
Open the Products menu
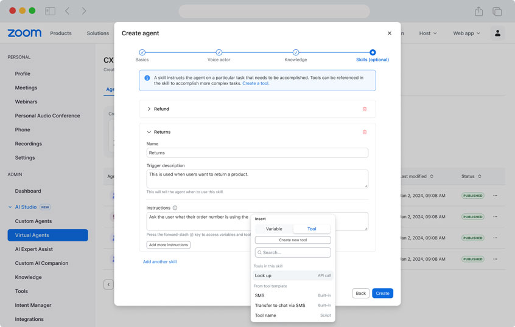61,33
